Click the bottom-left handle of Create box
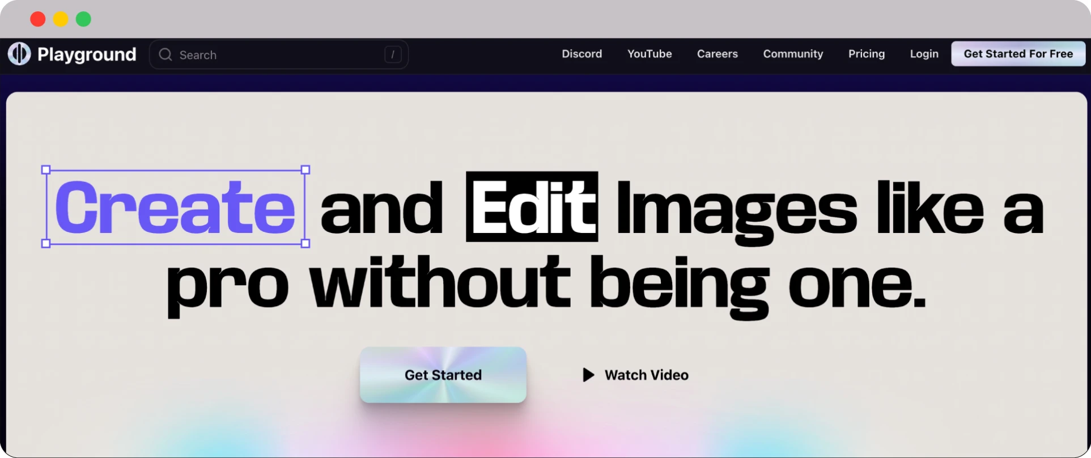Image resolution: width=1091 pixels, height=458 pixels. point(46,244)
